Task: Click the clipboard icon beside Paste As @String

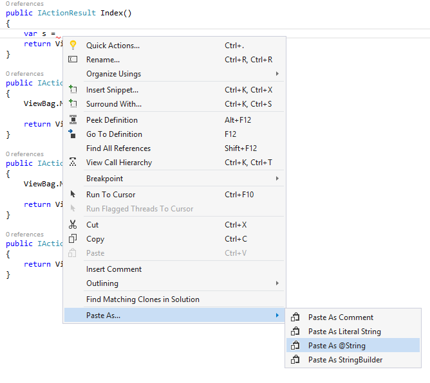Action: click(295, 345)
